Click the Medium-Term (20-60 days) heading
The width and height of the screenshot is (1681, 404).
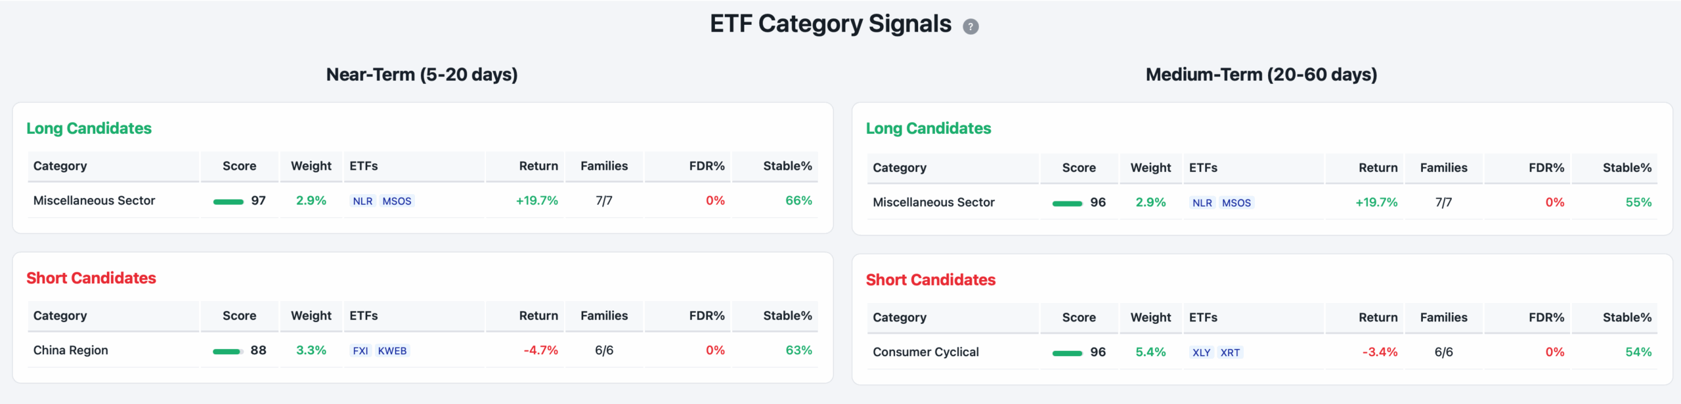1261,75
